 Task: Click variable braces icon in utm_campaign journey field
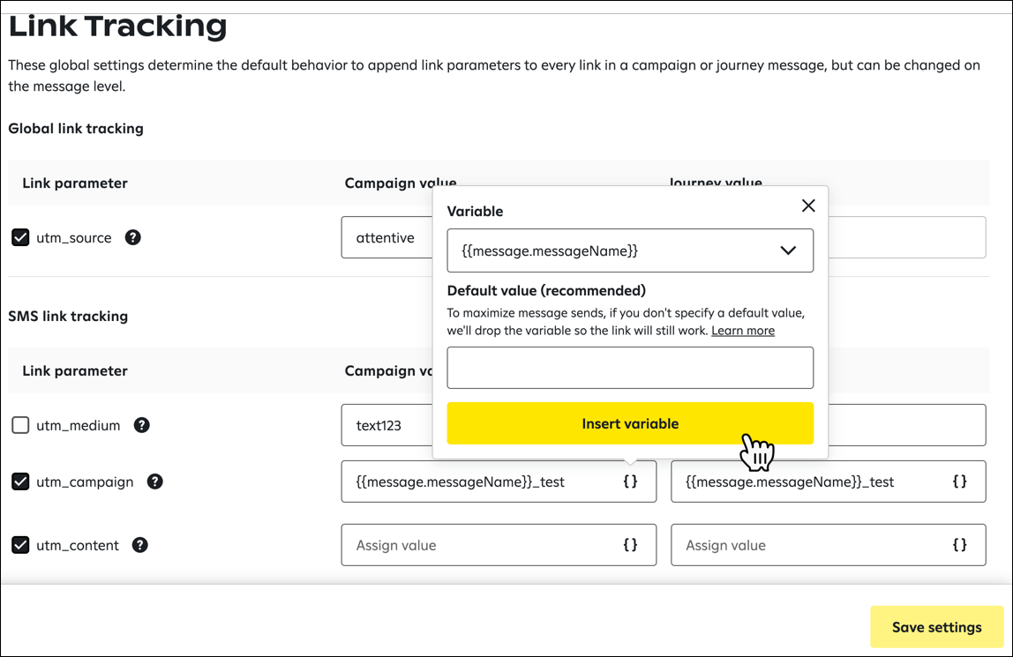coord(960,482)
